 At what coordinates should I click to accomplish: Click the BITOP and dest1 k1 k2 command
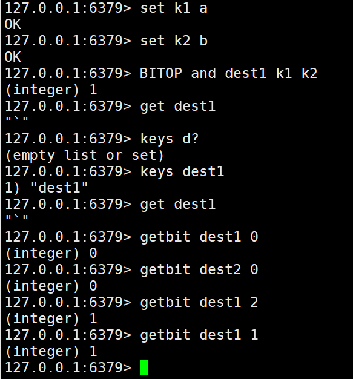click(228, 73)
